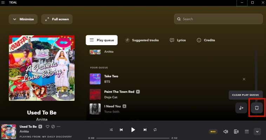Image resolution: width=266 pixels, height=140 pixels.
Task: Remove Take Two from the queue
Action: tap(244, 79)
